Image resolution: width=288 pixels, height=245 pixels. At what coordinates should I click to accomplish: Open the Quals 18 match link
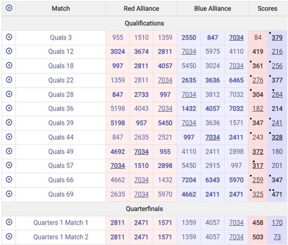coord(61,66)
